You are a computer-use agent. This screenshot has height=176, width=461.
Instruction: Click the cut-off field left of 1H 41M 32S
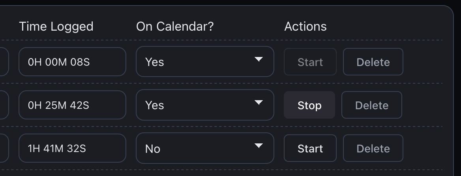pyautogui.click(x=4, y=148)
